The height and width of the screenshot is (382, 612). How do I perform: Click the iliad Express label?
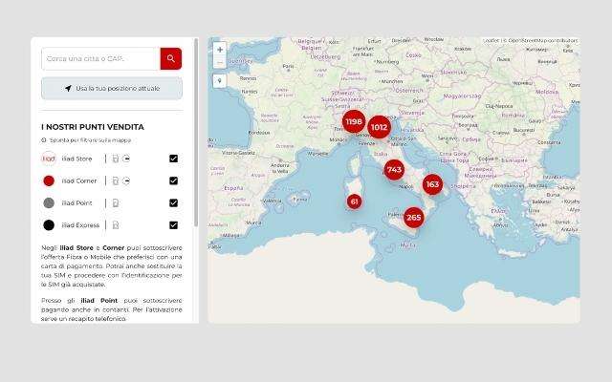click(x=80, y=225)
